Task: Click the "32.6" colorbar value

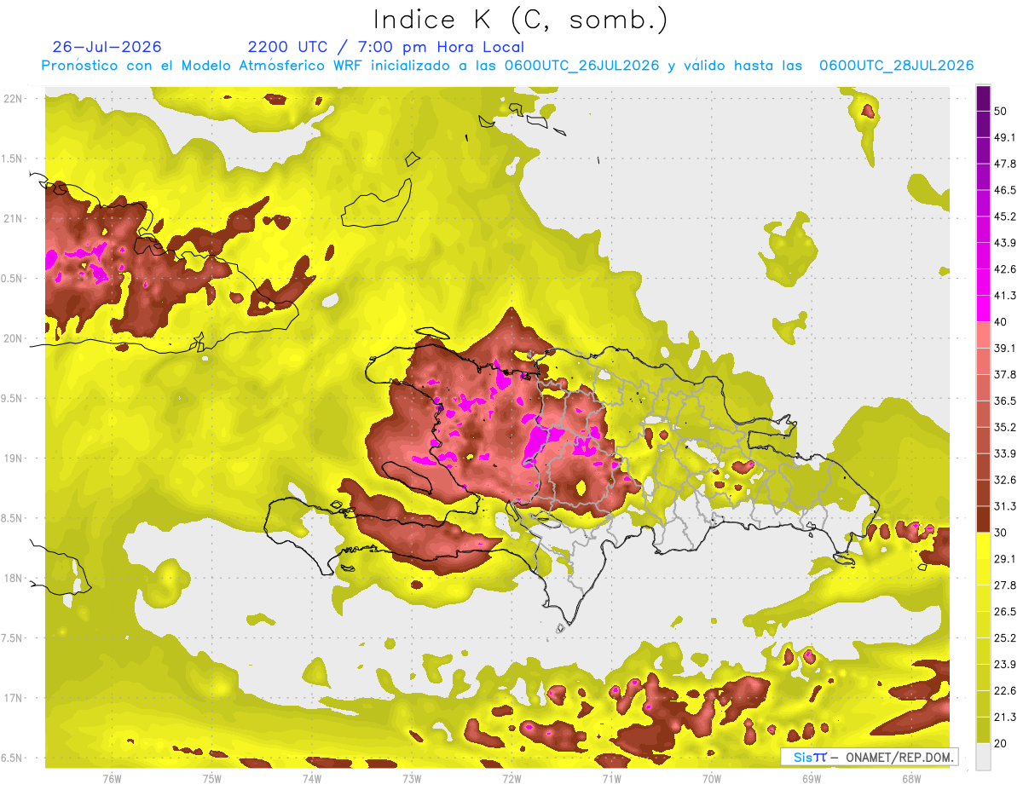Action: [x=1004, y=480]
